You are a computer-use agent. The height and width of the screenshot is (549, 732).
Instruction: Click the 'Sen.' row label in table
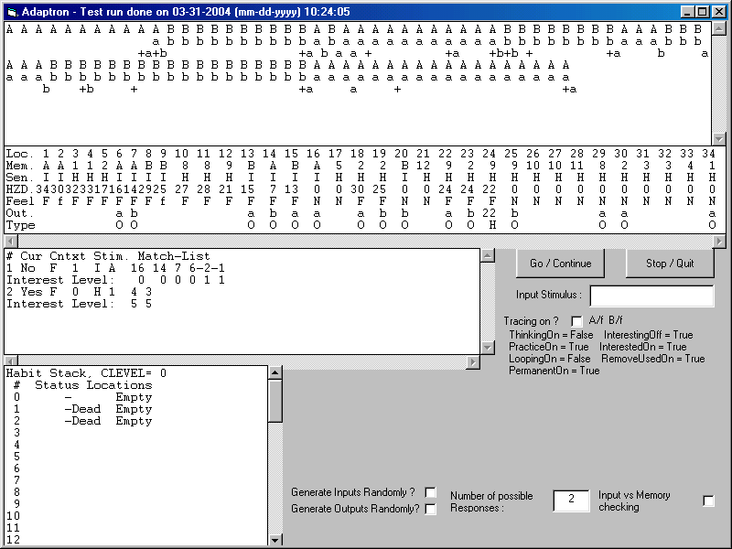point(19,178)
